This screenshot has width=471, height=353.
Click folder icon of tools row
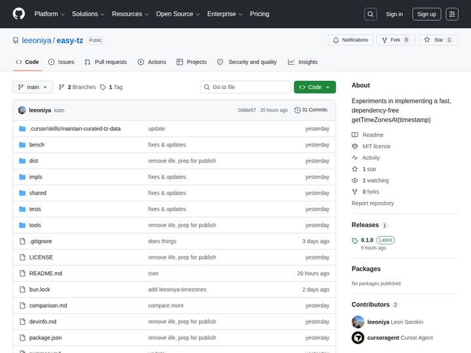click(x=22, y=225)
